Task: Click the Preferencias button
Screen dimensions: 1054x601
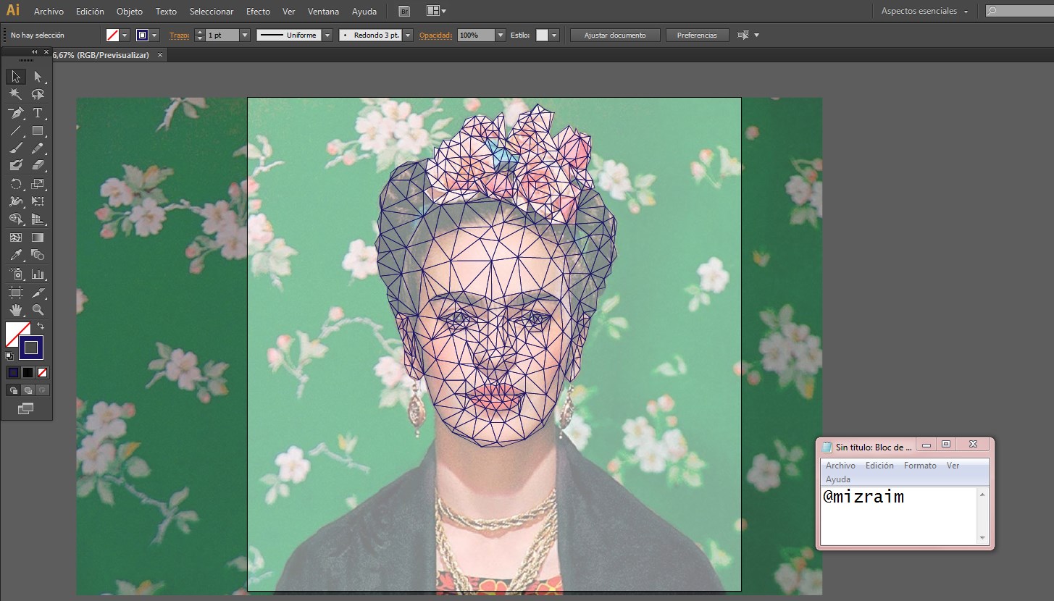Action: pyautogui.click(x=697, y=35)
